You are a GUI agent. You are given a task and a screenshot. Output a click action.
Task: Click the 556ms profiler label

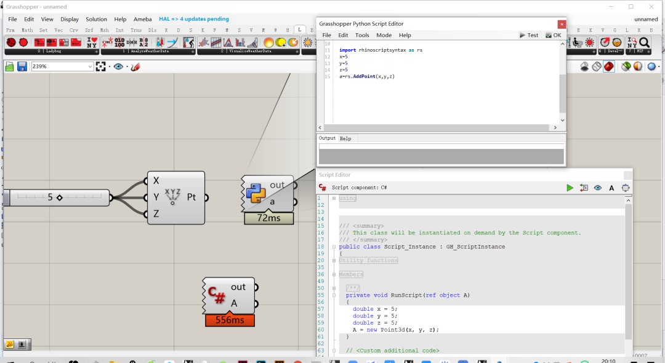[230, 320]
